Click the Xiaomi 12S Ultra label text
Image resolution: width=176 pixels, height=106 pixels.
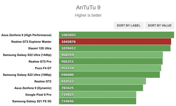click(40, 48)
